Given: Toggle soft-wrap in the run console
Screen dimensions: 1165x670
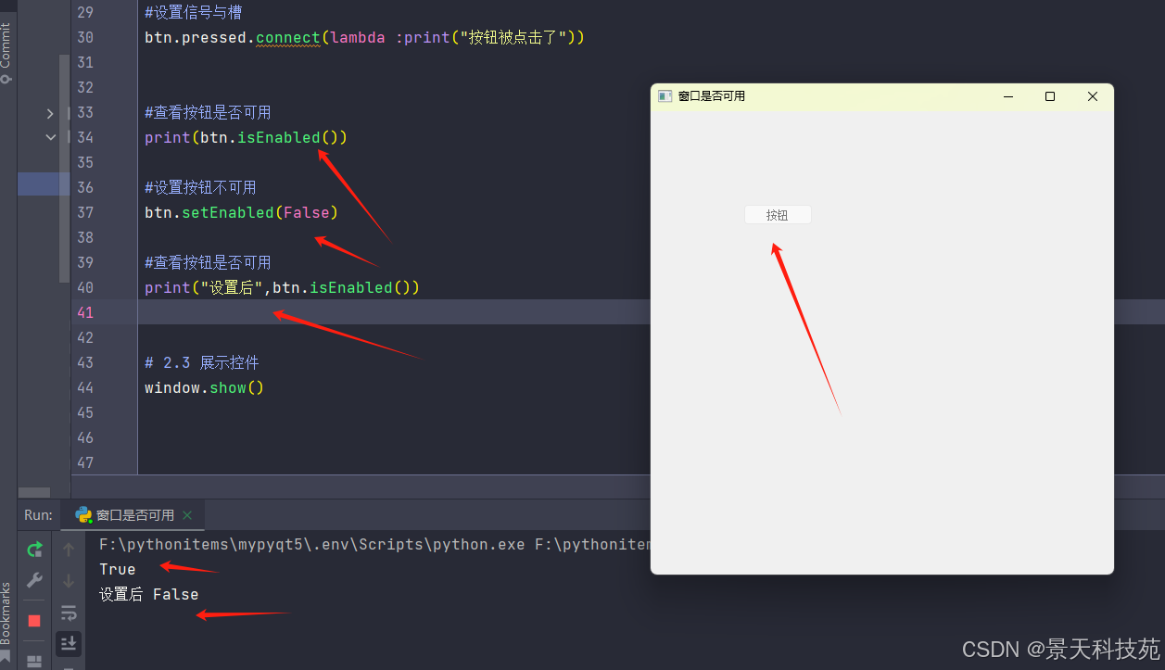Looking at the screenshot, I should 69,613.
